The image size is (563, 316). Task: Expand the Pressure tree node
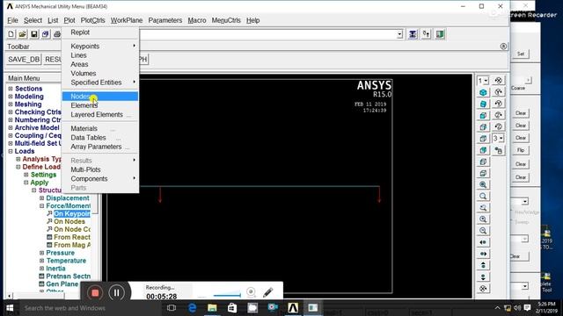click(x=41, y=253)
